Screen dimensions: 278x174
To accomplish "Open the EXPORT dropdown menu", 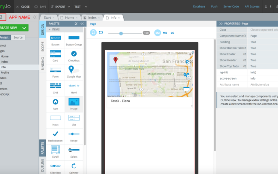I will (60, 6).
